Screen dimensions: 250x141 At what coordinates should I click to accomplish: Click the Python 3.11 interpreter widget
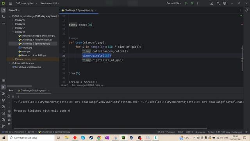click(225, 132)
